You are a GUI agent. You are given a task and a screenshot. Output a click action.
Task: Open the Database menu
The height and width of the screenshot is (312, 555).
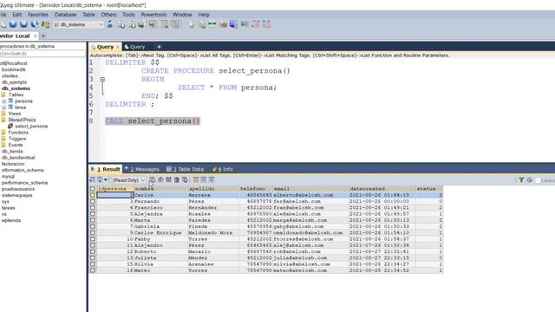(x=65, y=15)
